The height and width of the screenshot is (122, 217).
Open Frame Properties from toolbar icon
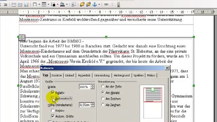tap(74, 4)
